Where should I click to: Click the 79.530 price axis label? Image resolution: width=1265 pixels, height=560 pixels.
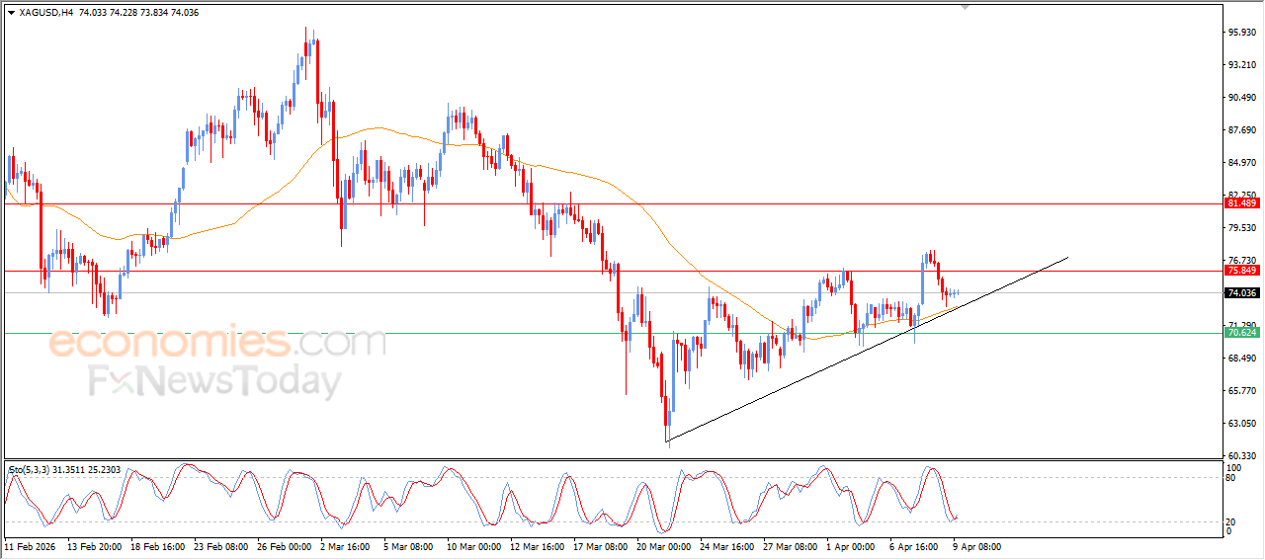[x=1241, y=228]
